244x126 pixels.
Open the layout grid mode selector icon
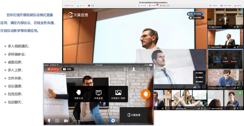(199, 87)
